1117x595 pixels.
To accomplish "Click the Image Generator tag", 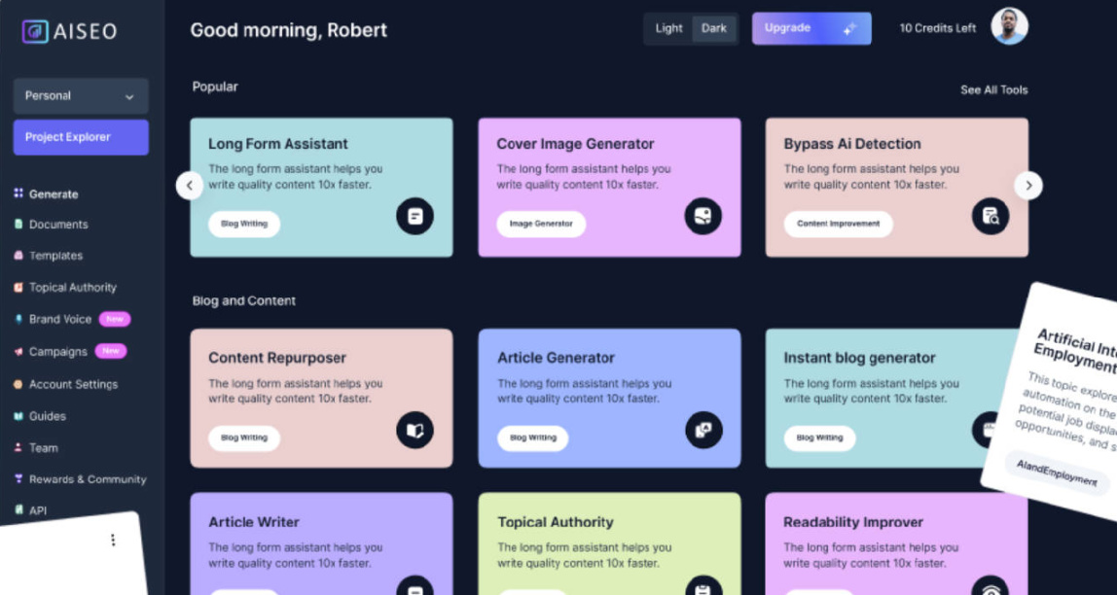I will pyautogui.click(x=541, y=224).
